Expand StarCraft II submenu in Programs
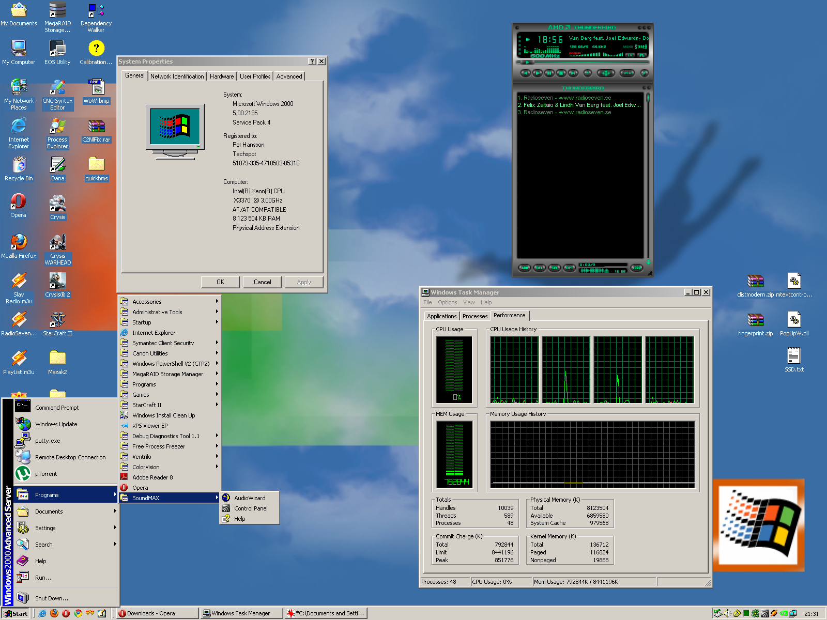This screenshot has height=620, width=827. (x=170, y=405)
